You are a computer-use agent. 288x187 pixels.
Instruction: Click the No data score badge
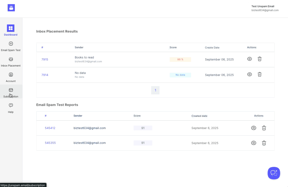tap(180, 75)
